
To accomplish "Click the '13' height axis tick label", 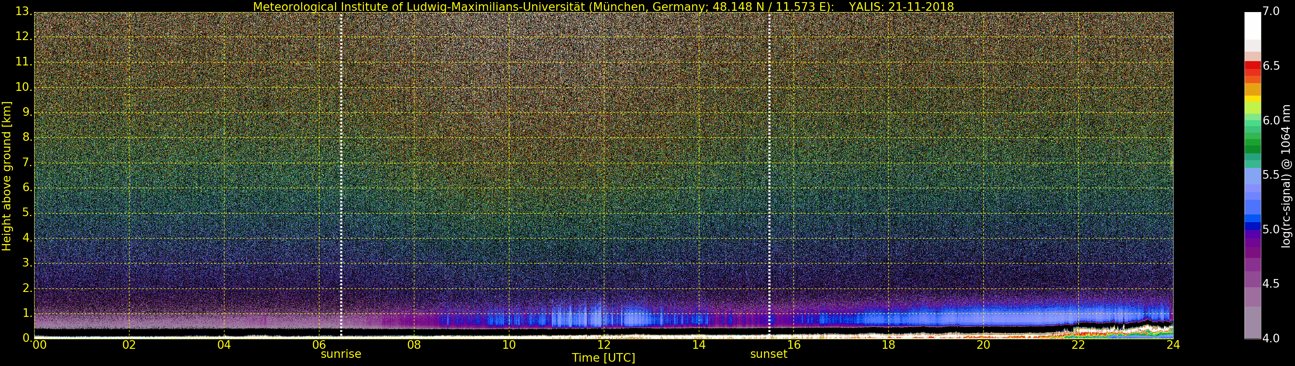I will 23,12.
